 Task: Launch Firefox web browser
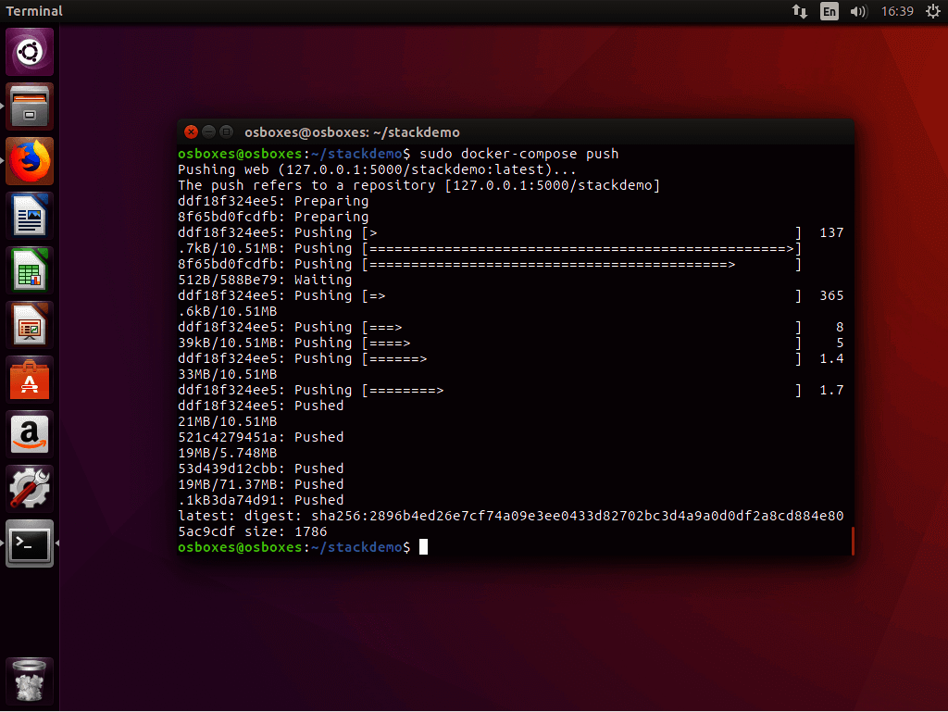(31, 161)
